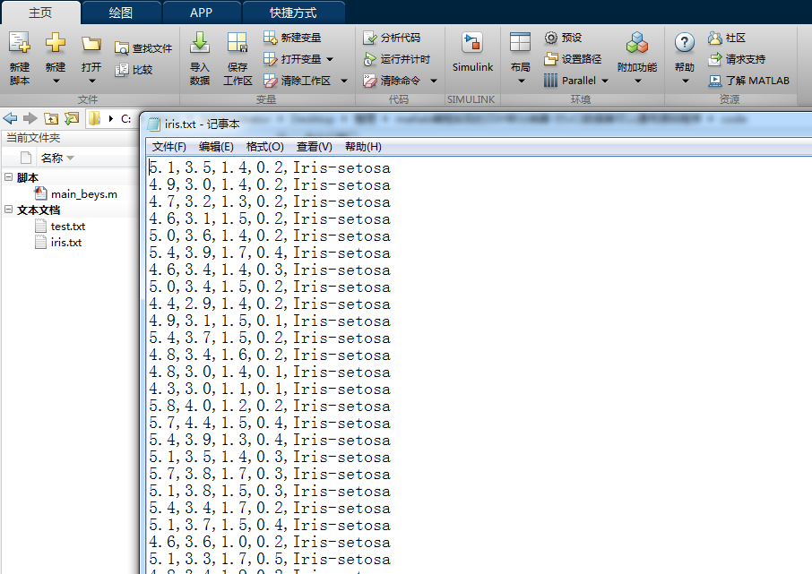Viewport: 812px width, 574px height.
Task: Click the 保存工作区 save workspace icon
Action: click(x=238, y=44)
